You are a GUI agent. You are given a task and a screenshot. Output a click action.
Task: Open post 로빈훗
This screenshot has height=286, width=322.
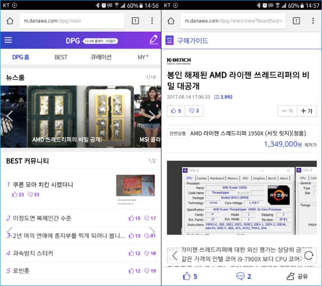[x=21, y=271]
